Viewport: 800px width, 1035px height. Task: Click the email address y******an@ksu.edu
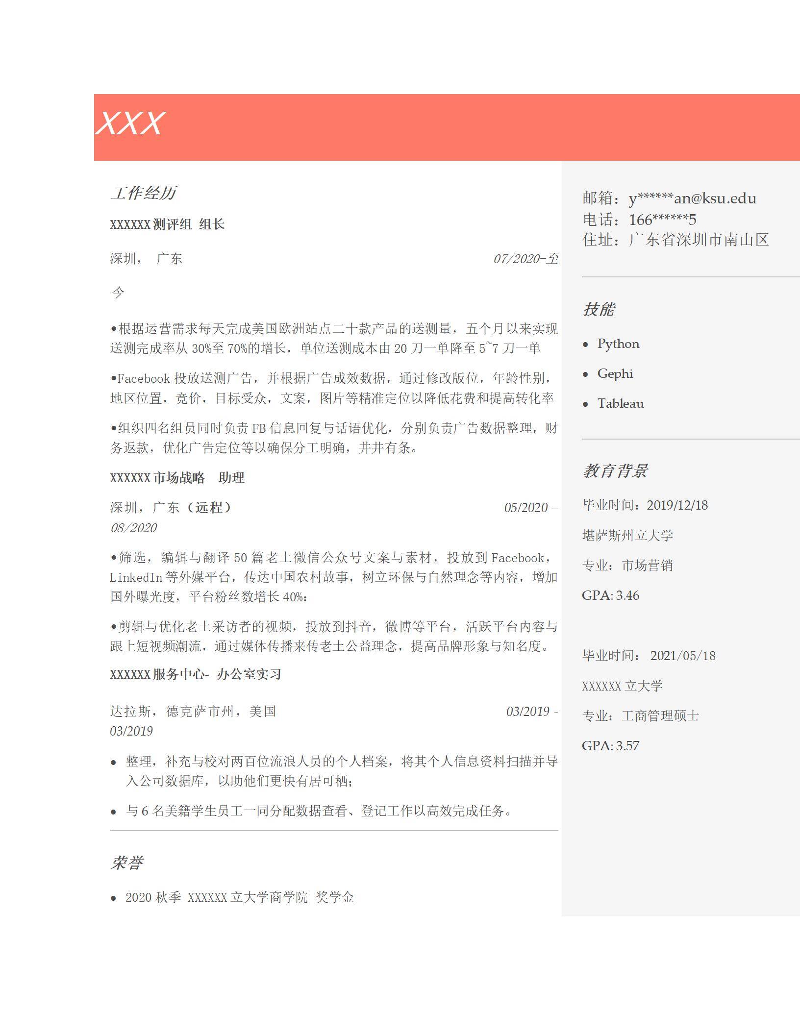692,198
